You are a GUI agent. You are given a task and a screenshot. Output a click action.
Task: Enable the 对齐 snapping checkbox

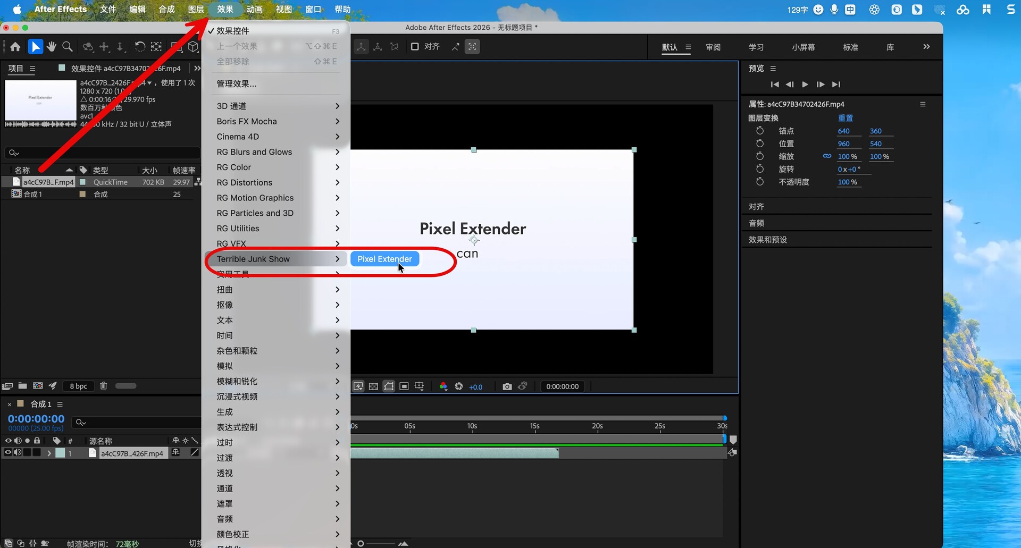pyautogui.click(x=415, y=47)
